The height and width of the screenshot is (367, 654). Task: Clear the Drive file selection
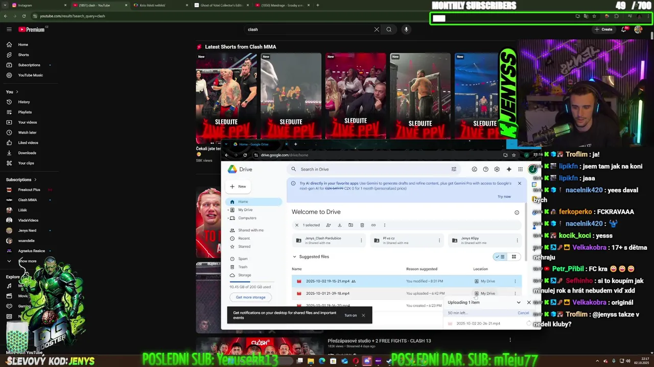point(297,225)
